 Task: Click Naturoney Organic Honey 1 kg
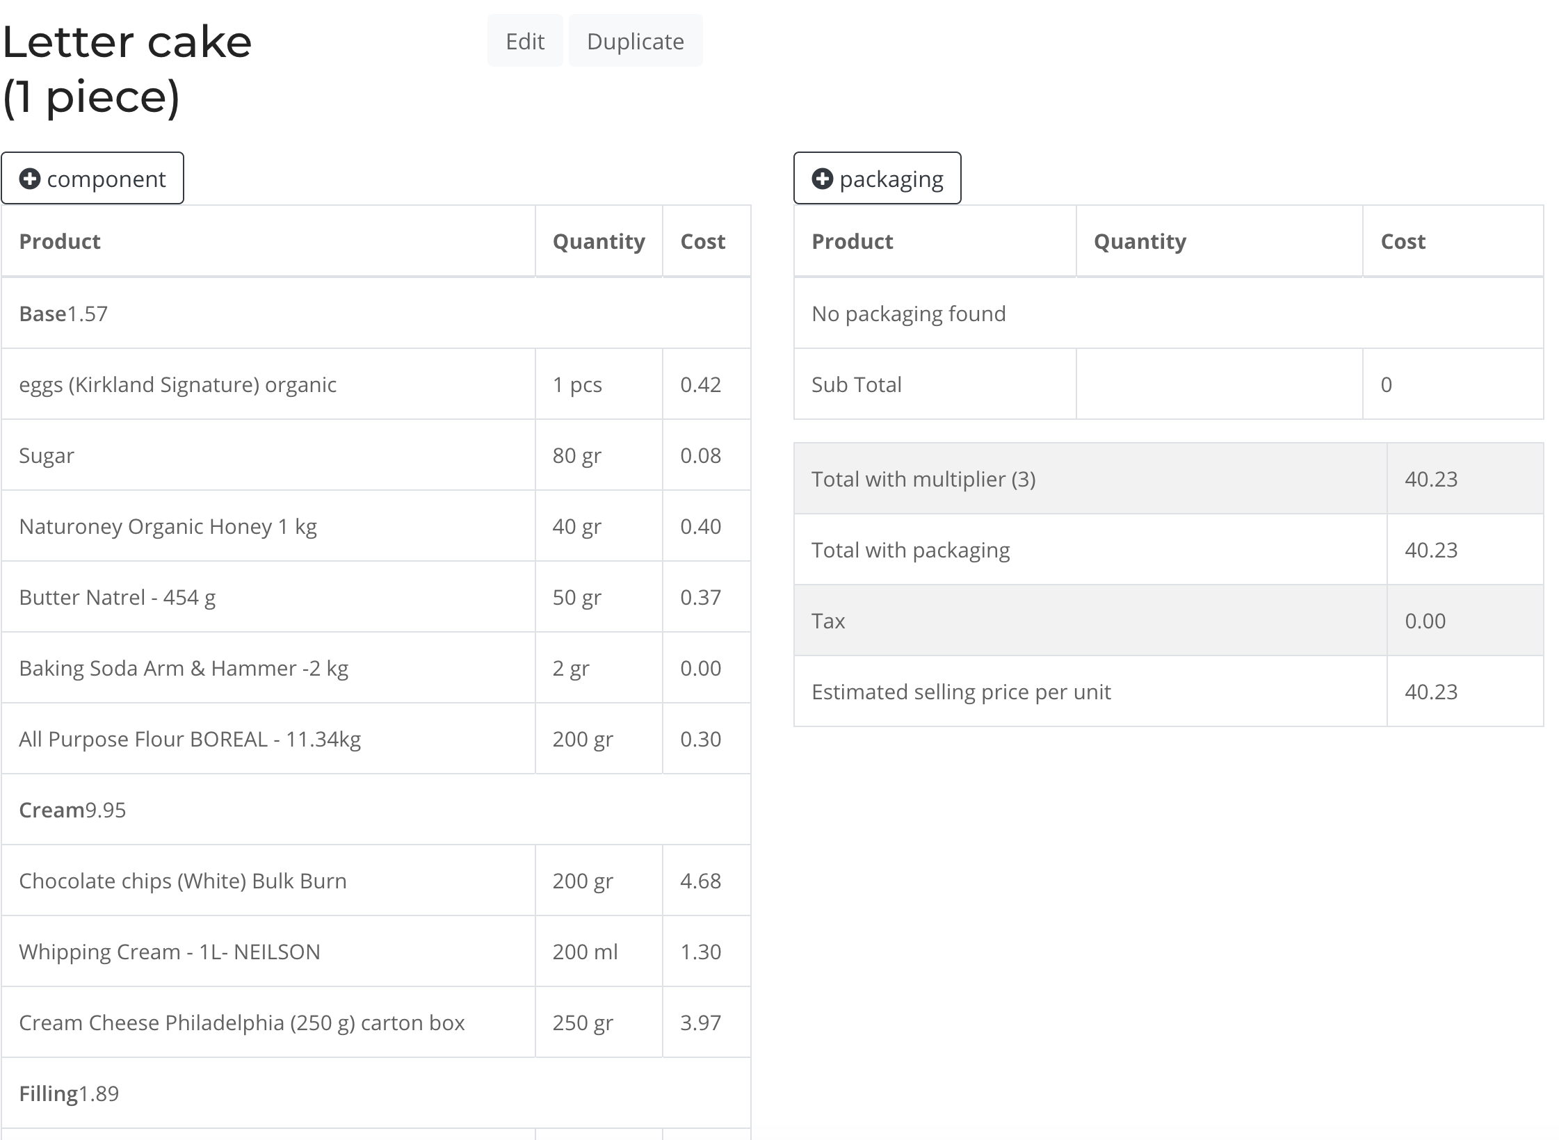coord(168,526)
